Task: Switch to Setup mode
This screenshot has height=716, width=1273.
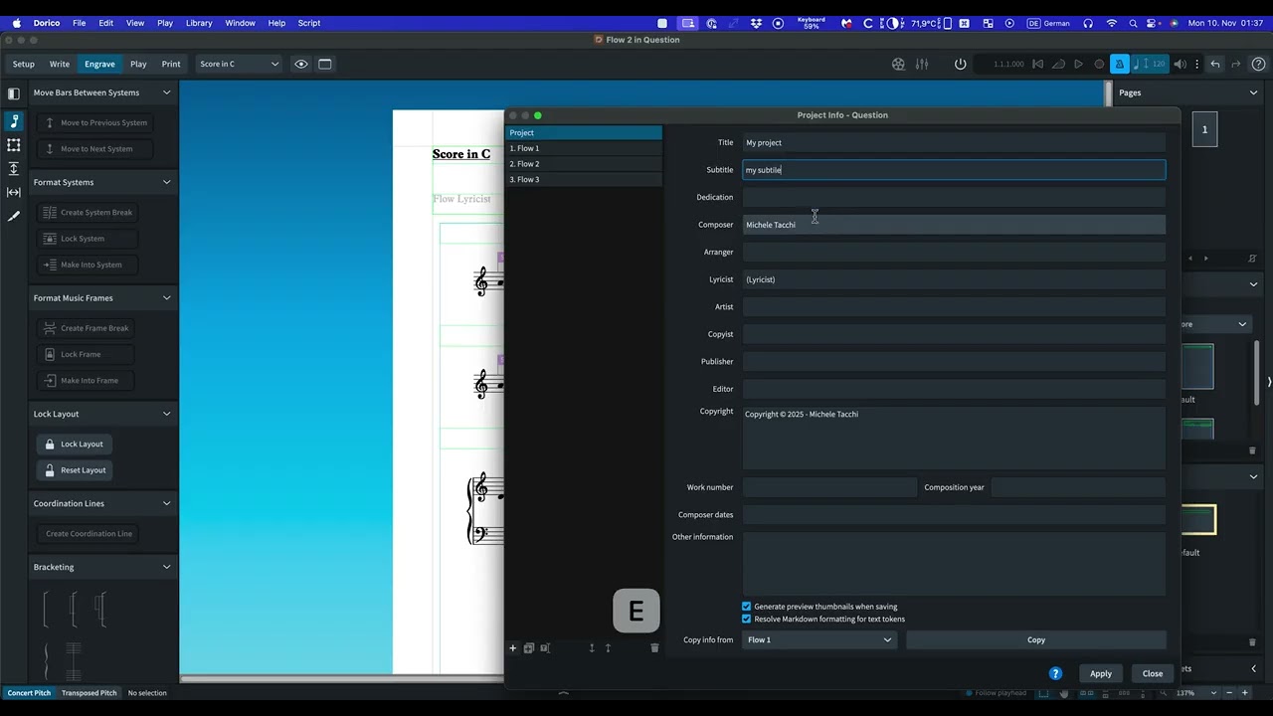Action: 24,64
